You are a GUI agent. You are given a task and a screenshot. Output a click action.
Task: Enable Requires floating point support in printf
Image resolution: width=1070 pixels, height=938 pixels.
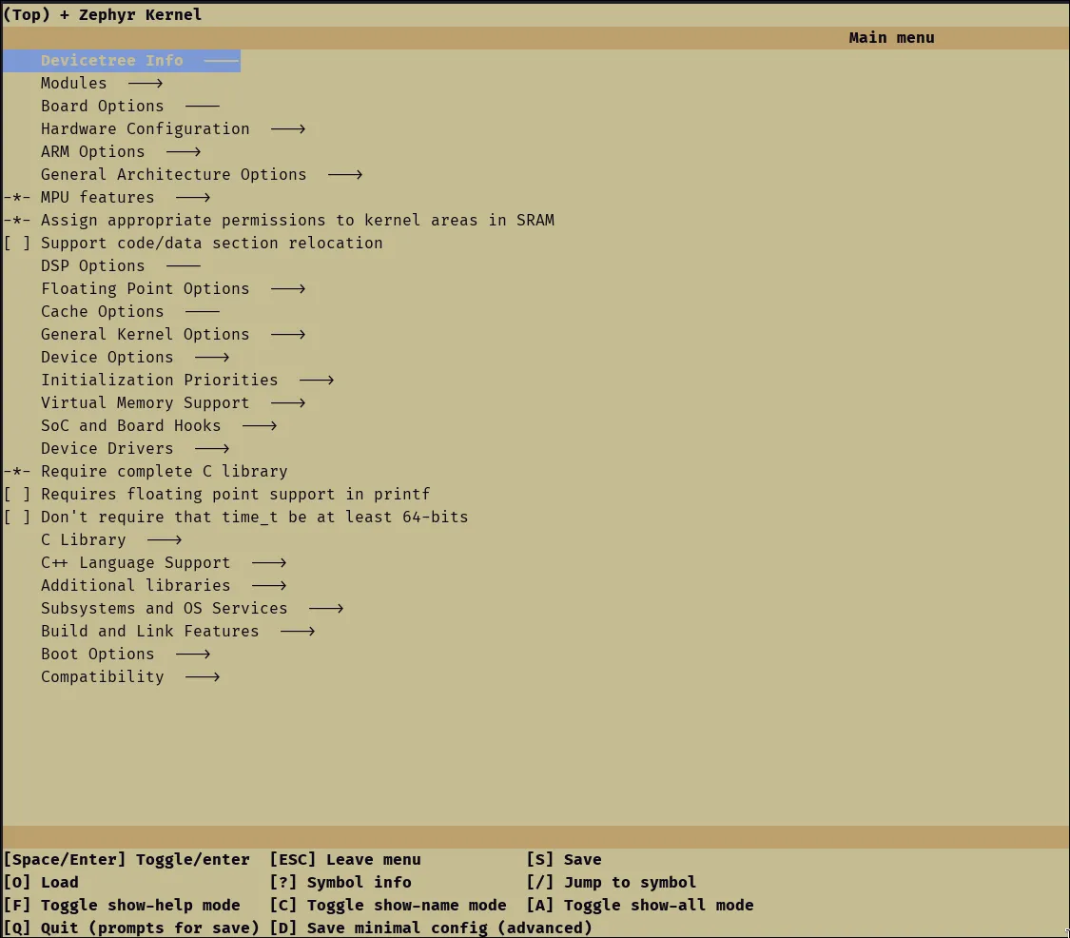click(x=17, y=495)
